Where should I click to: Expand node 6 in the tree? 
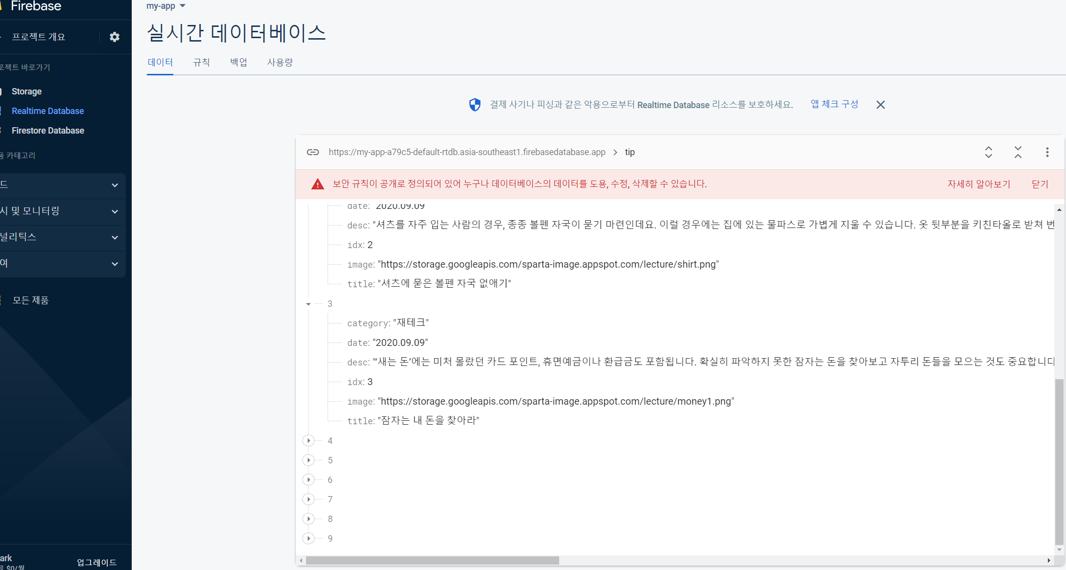(x=308, y=480)
